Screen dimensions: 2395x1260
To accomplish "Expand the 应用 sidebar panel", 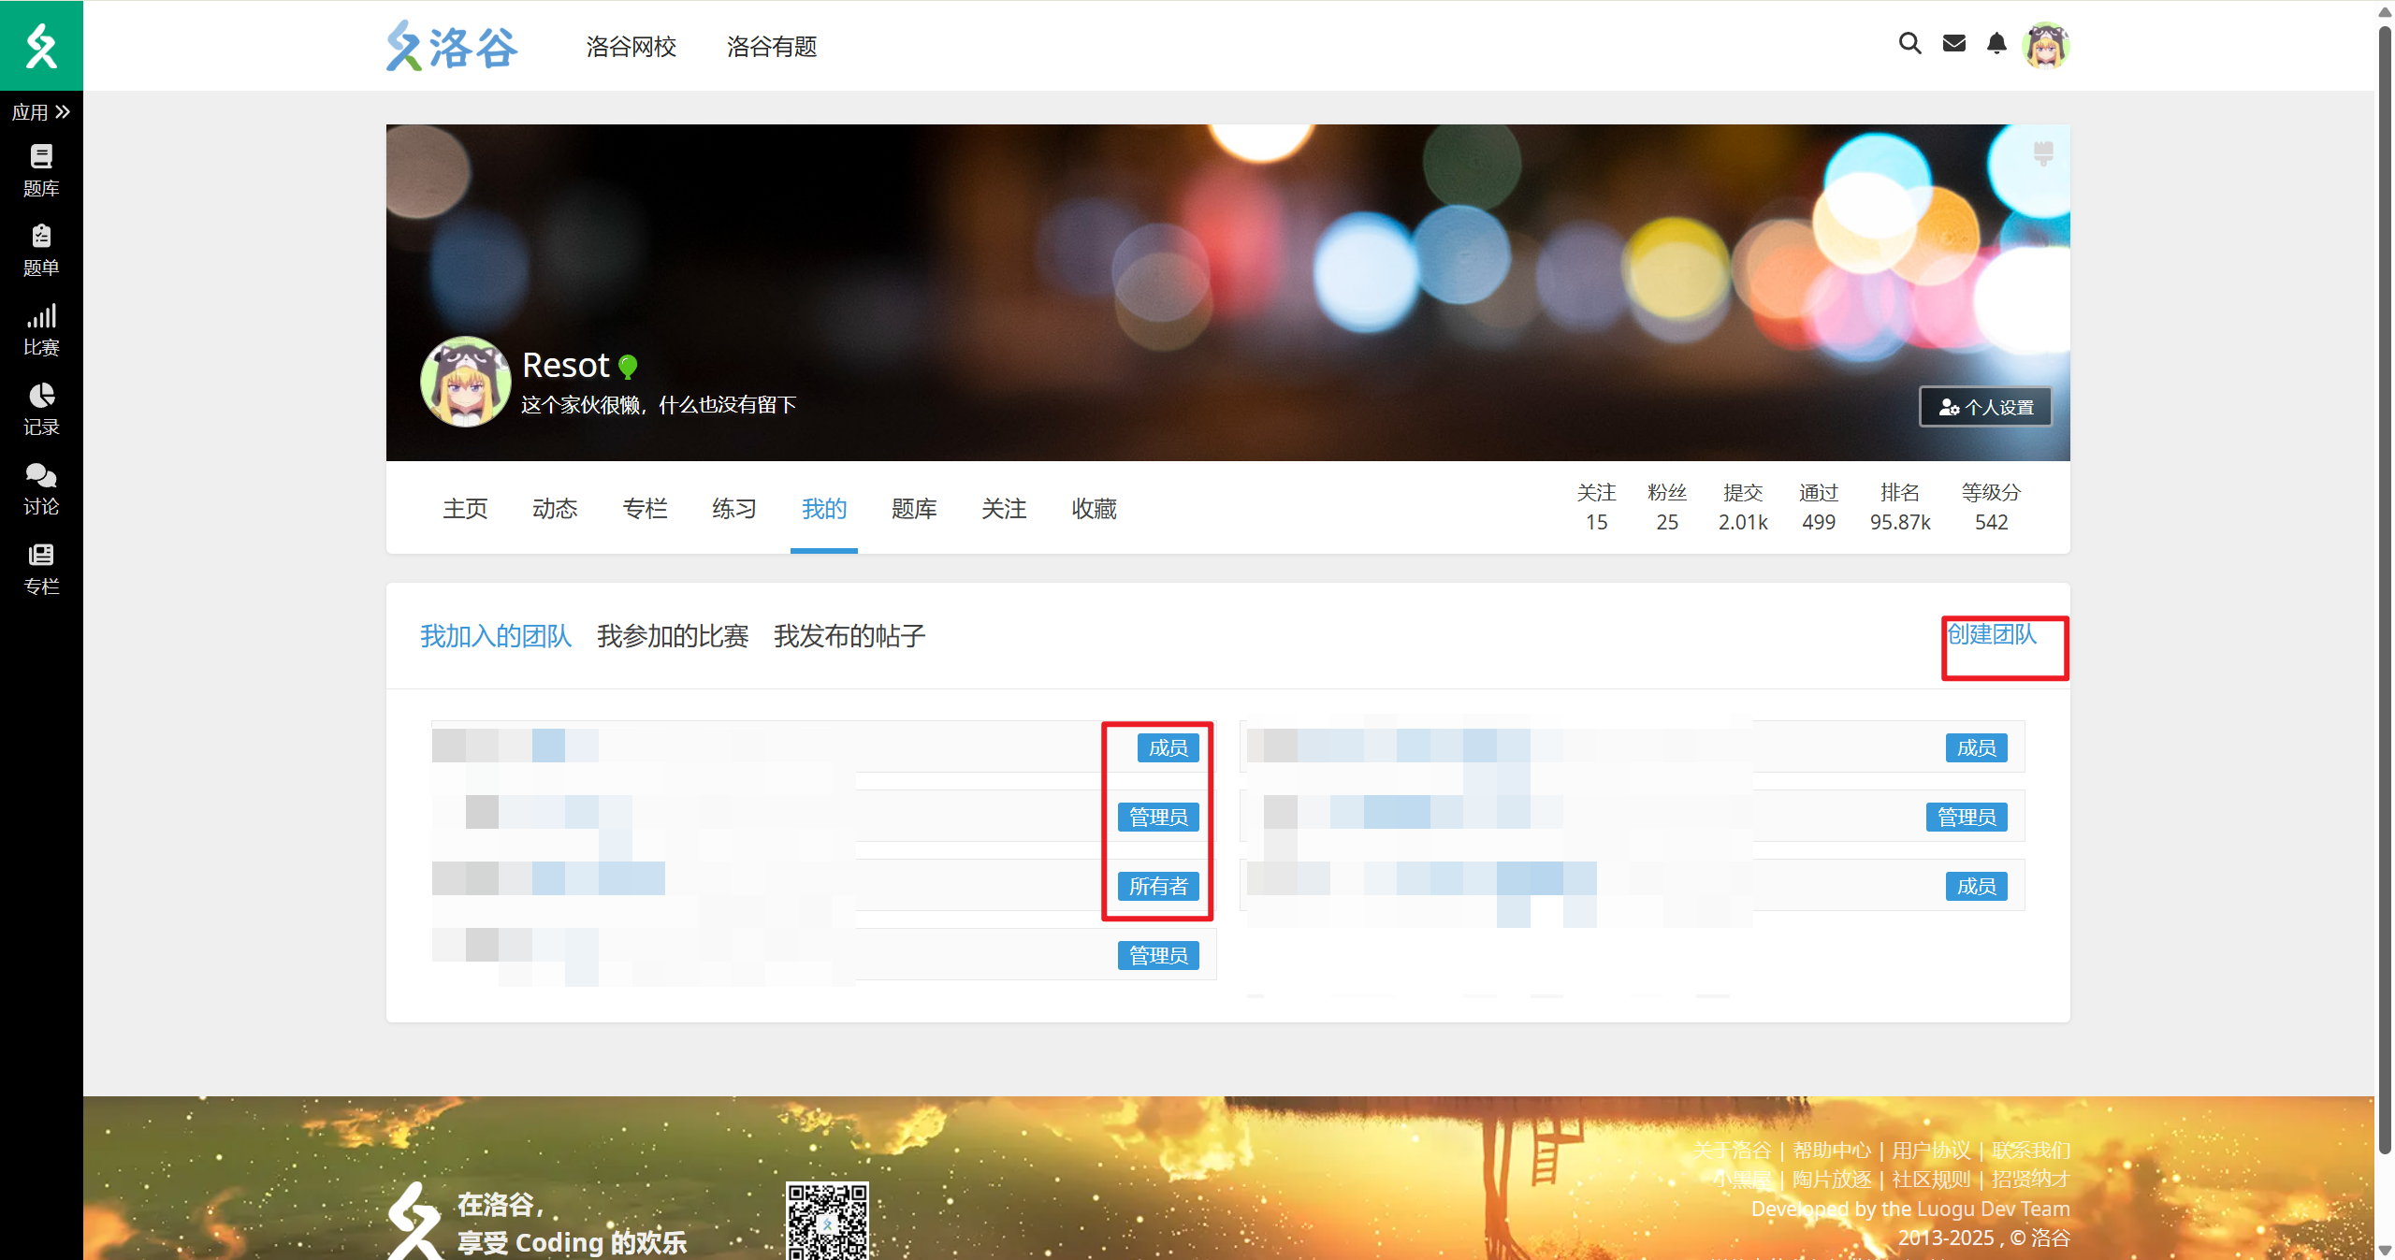I will pyautogui.click(x=41, y=112).
